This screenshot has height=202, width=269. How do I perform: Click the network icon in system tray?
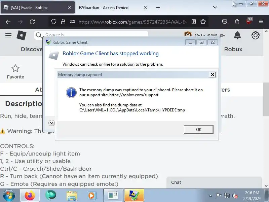point(227,196)
